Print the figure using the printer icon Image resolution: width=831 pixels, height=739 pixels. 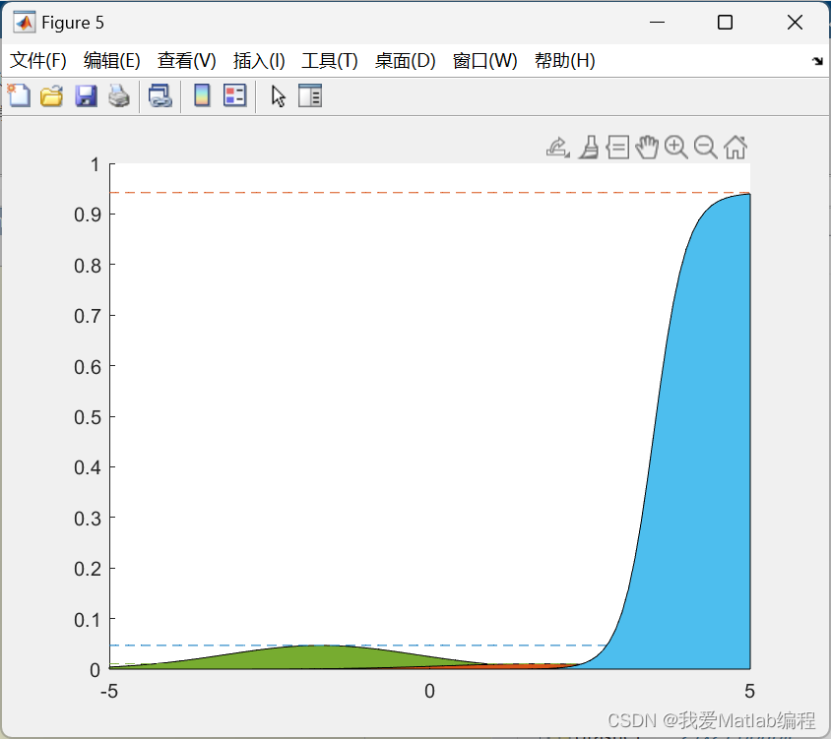[119, 95]
